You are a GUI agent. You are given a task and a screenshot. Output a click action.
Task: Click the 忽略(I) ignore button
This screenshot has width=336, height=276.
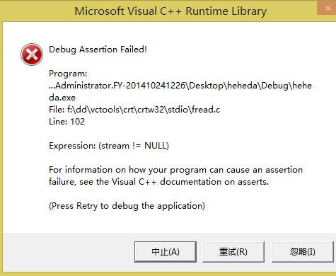pos(303,252)
